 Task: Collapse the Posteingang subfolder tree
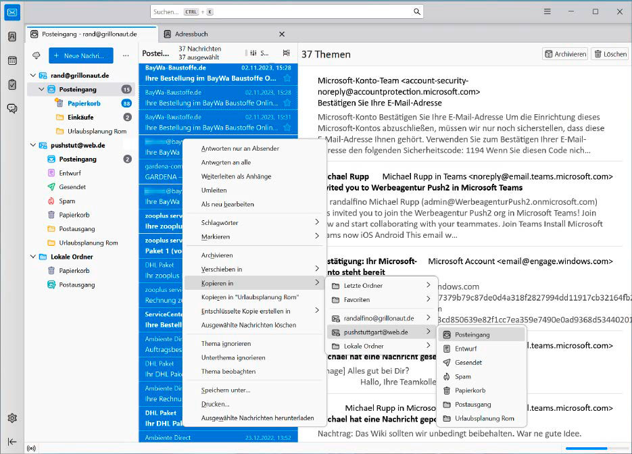click(x=41, y=89)
